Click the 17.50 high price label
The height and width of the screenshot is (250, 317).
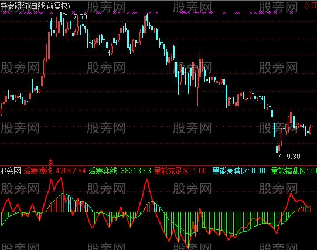78,17
